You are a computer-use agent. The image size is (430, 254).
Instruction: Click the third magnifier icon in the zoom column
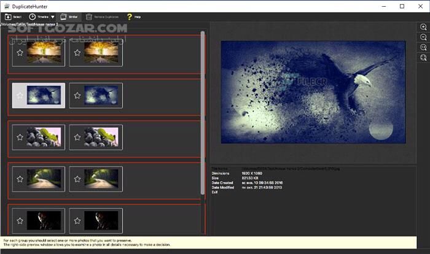pyautogui.click(x=423, y=47)
